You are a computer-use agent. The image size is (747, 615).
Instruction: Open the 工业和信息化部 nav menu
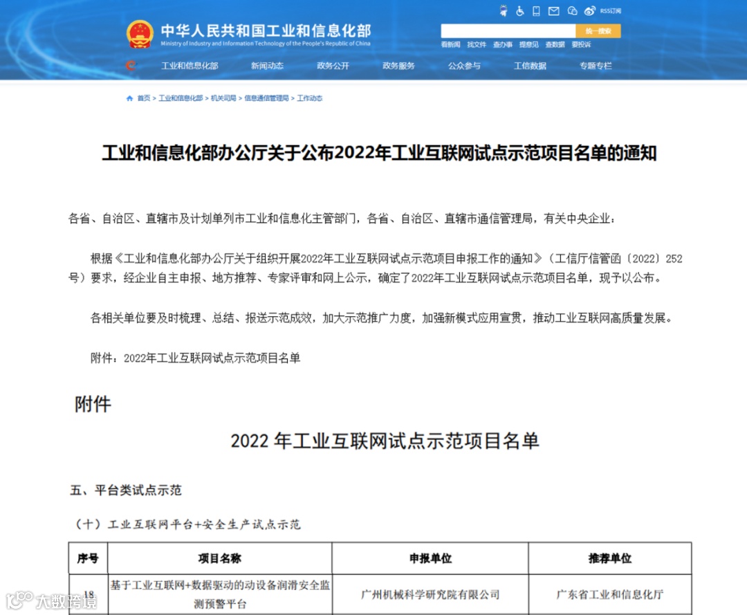tap(190, 66)
